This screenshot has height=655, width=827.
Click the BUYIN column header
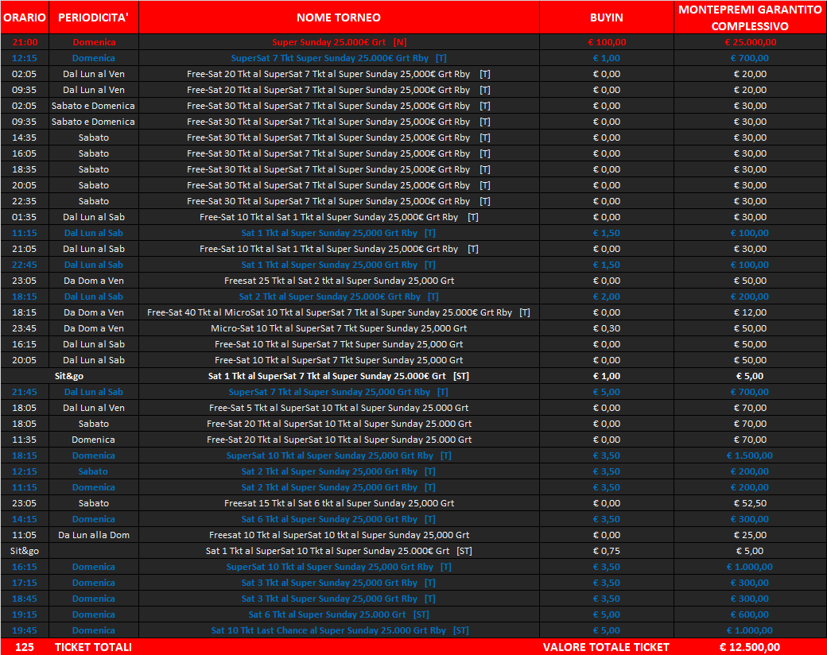pos(607,17)
